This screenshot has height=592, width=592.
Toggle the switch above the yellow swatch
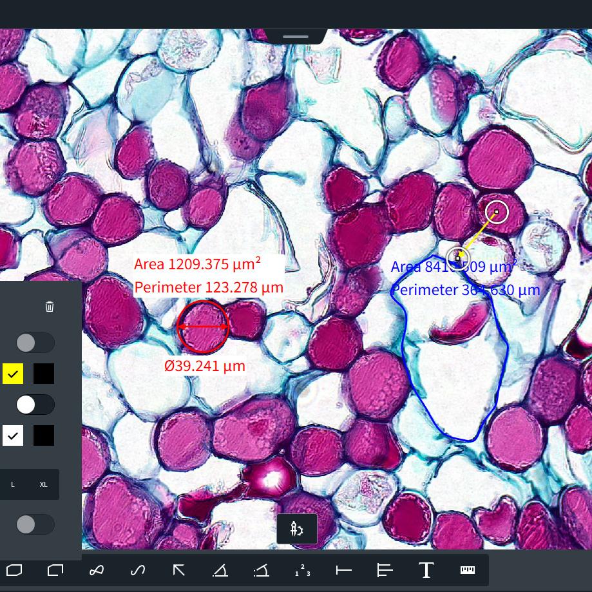tap(35, 343)
